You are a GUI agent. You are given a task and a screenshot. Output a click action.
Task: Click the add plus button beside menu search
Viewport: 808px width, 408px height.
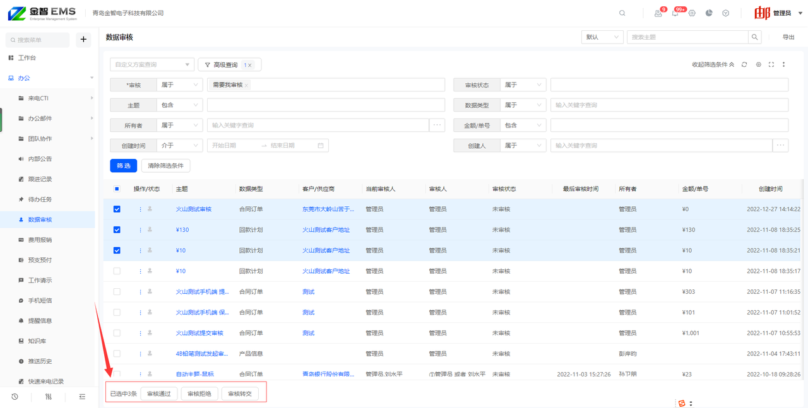[x=83, y=40]
